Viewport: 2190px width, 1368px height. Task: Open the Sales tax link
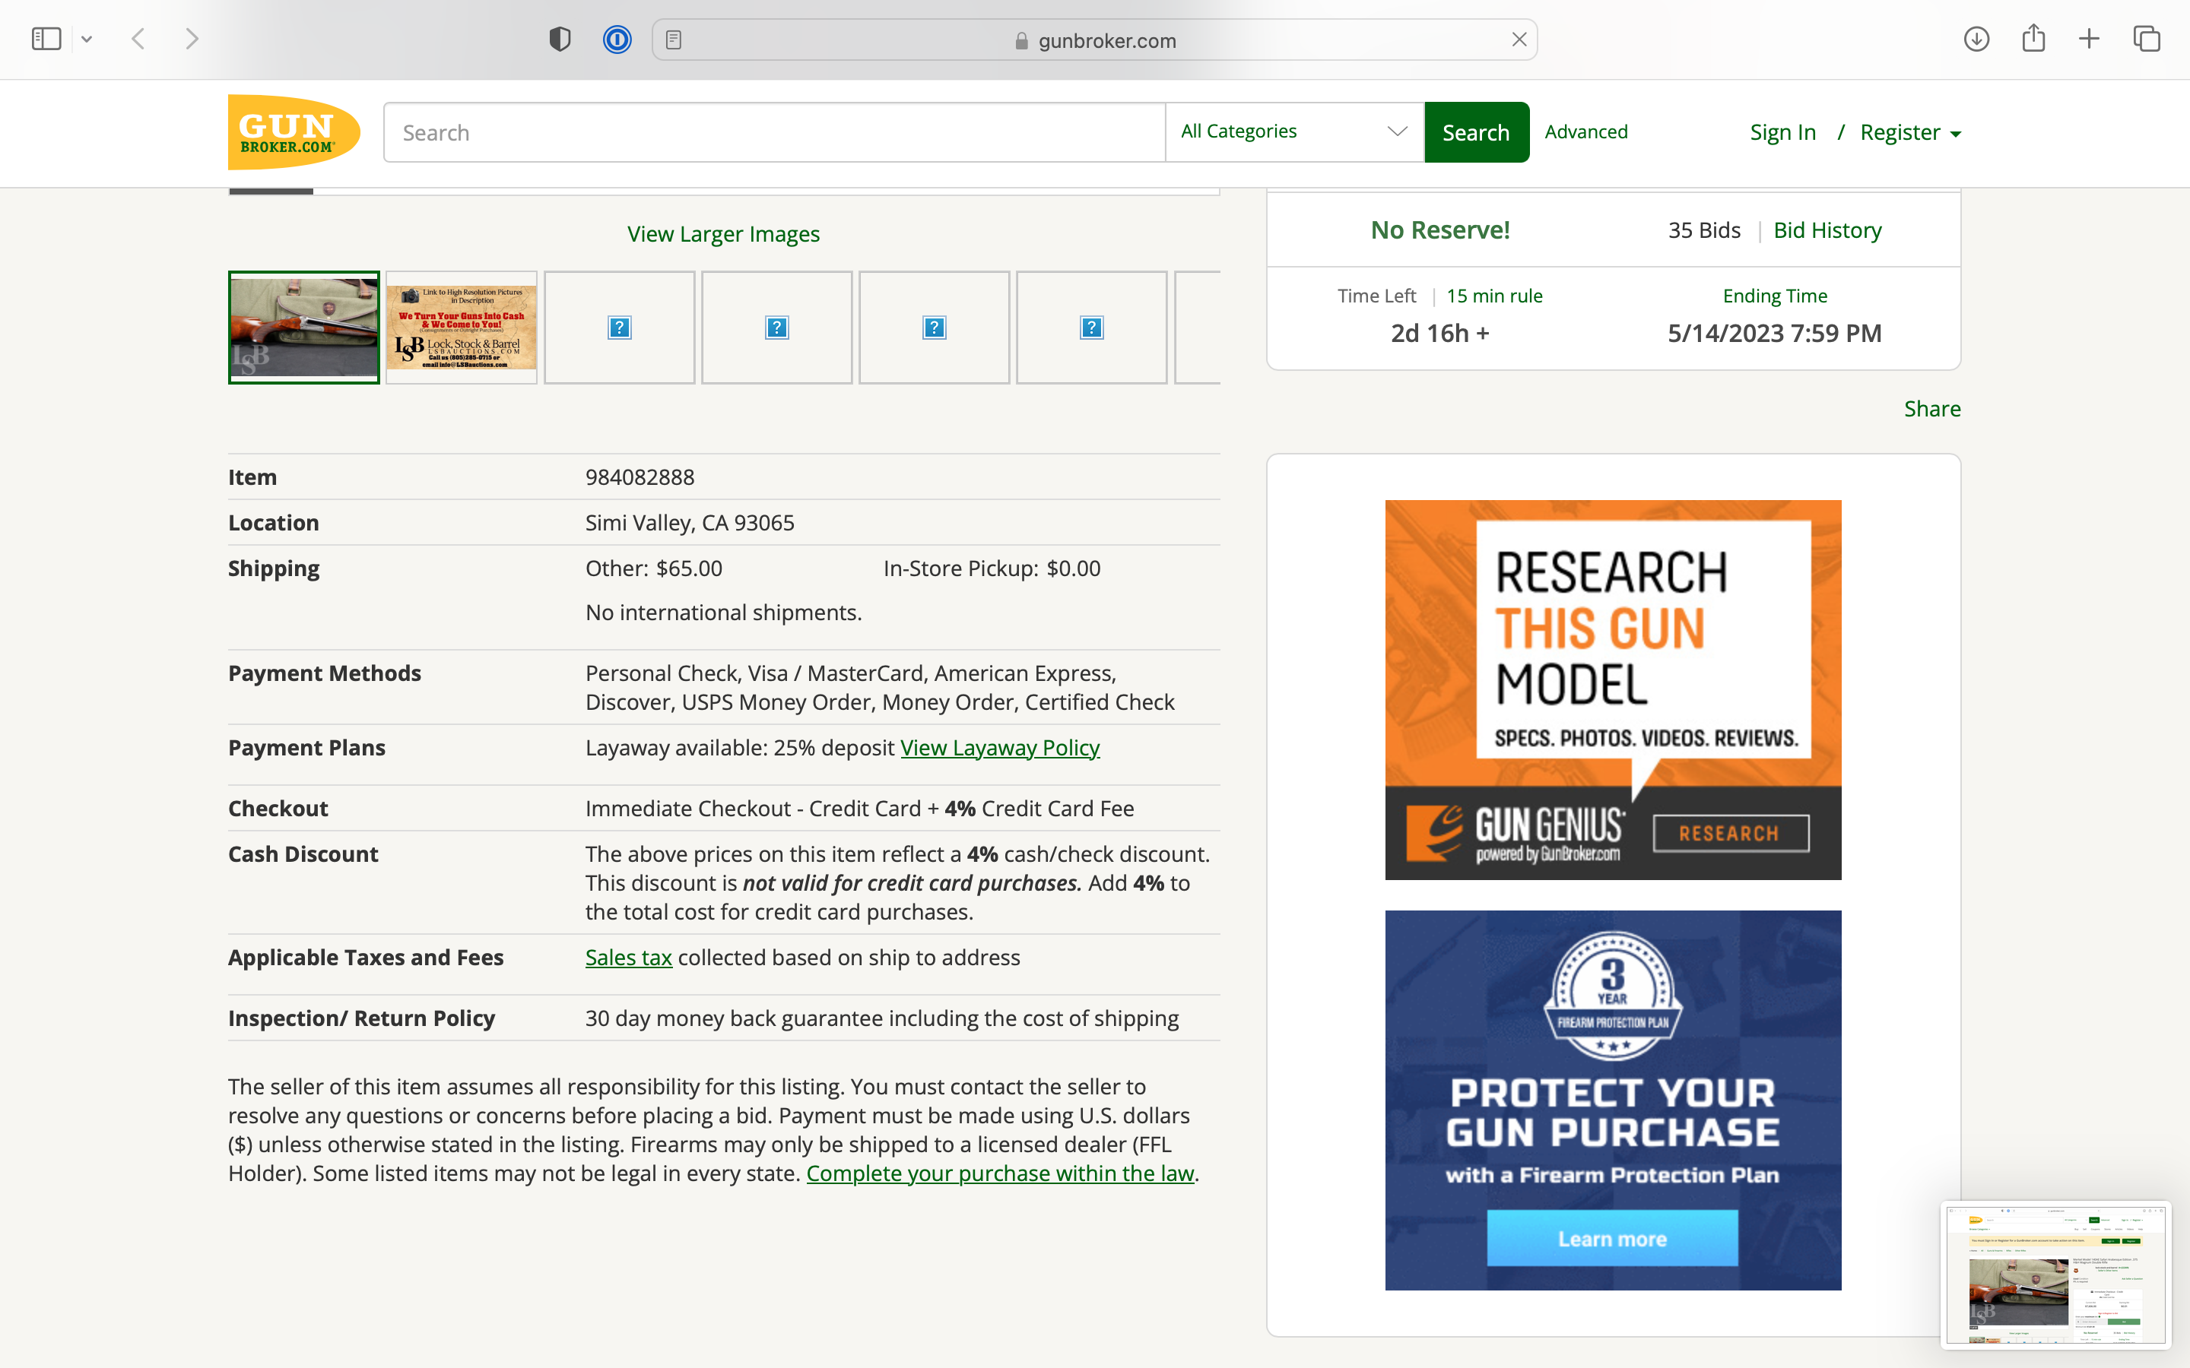tap(628, 958)
